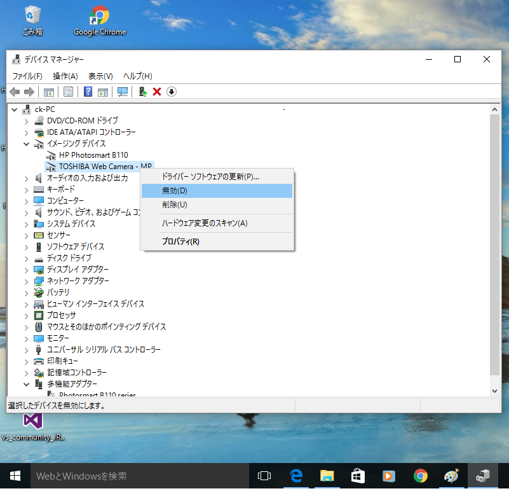509x491 pixels.
Task: Expand the DVD/CD-ROM ドライブ category
Action: coord(26,121)
